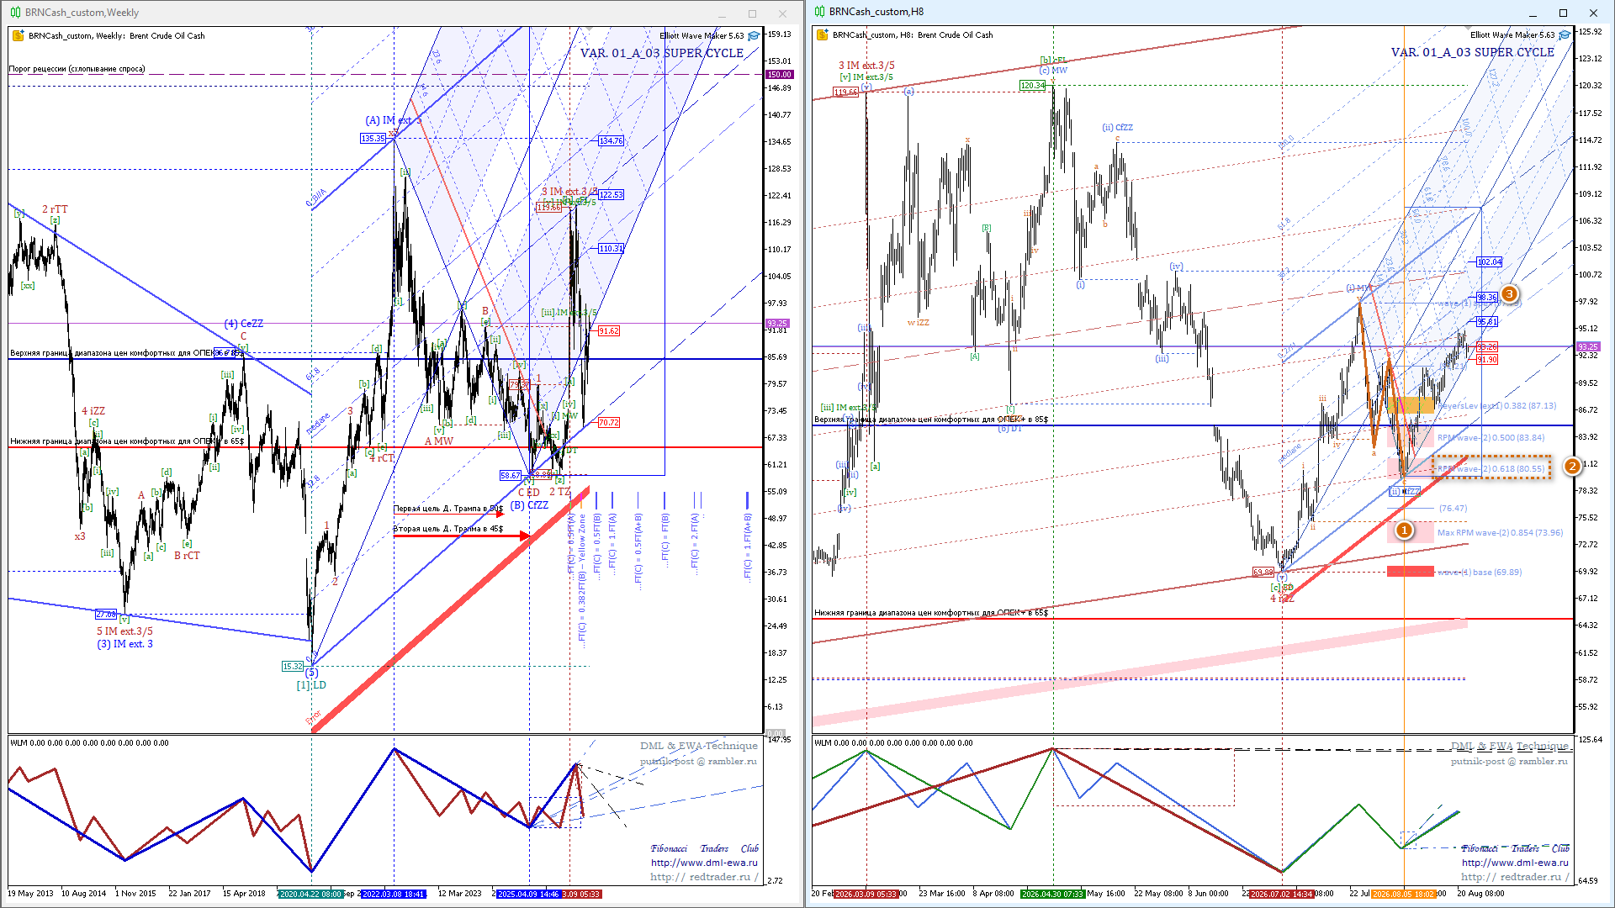The image size is (1615, 908).
Task: Click the WLM indicator label in Weekly pane
Action: 89,743
